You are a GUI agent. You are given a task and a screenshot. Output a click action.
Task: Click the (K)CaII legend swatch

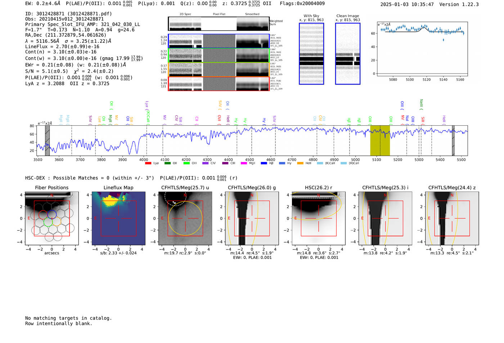coord(320,163)
